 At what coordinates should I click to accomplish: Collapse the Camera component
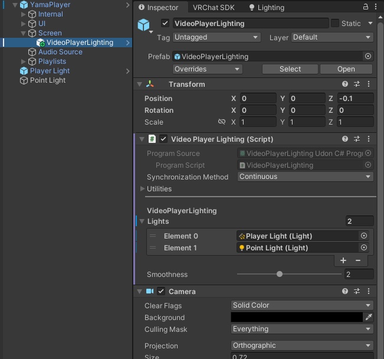pos(140,291)
